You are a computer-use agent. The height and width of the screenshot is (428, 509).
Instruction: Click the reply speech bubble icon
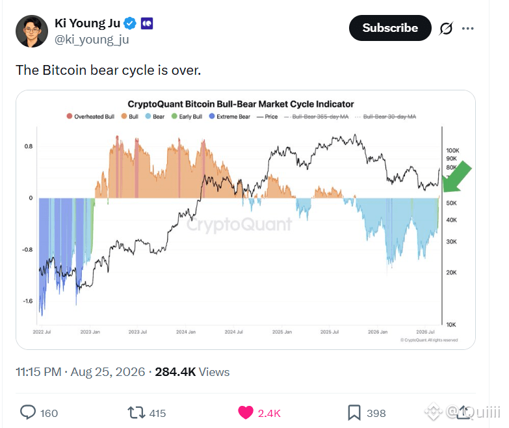28,412
